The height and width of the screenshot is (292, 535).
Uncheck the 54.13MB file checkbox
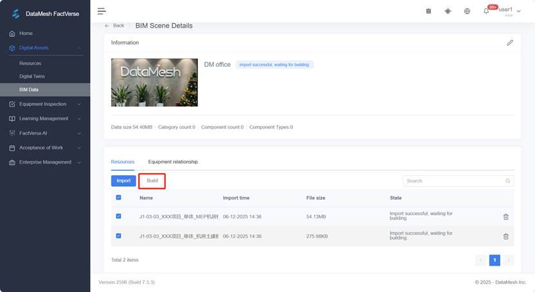(x=118, y=216)
